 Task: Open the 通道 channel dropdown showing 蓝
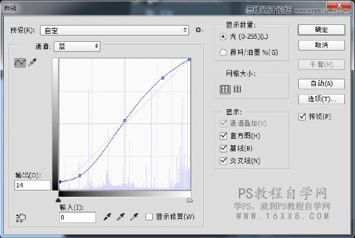tap(77, 46)
